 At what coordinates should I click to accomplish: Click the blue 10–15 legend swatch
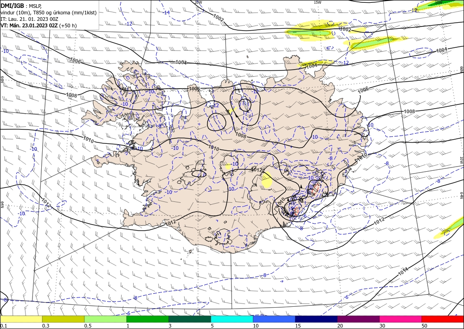click(x=274, y=319)
